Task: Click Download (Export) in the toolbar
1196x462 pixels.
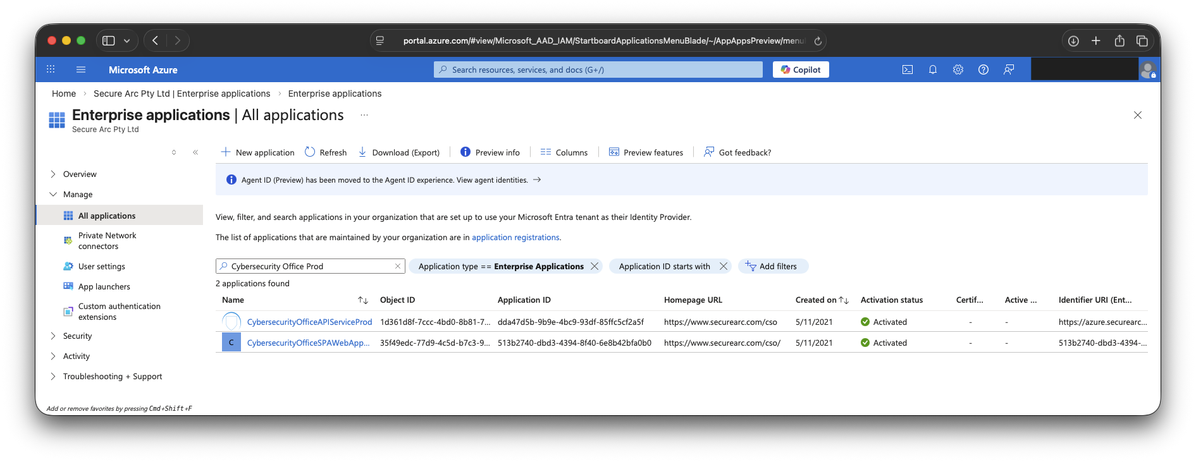Action: (398, 152)
